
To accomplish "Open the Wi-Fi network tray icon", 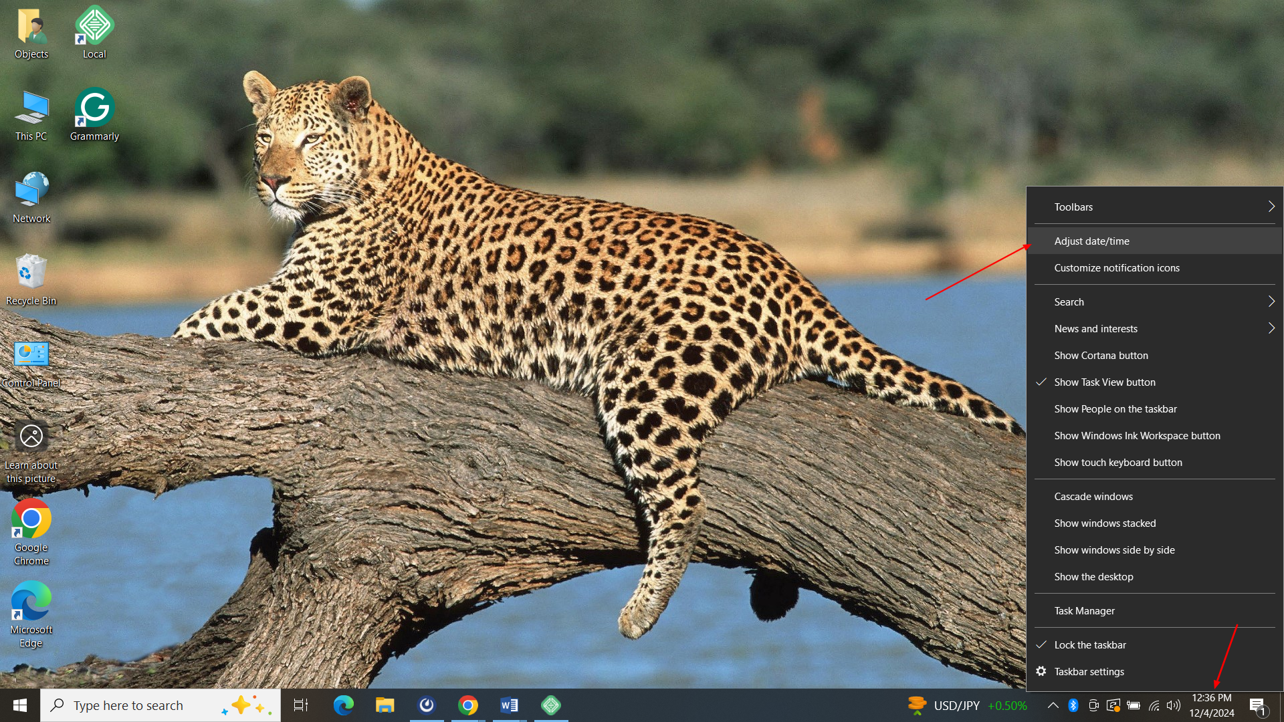I will 1154,705.
